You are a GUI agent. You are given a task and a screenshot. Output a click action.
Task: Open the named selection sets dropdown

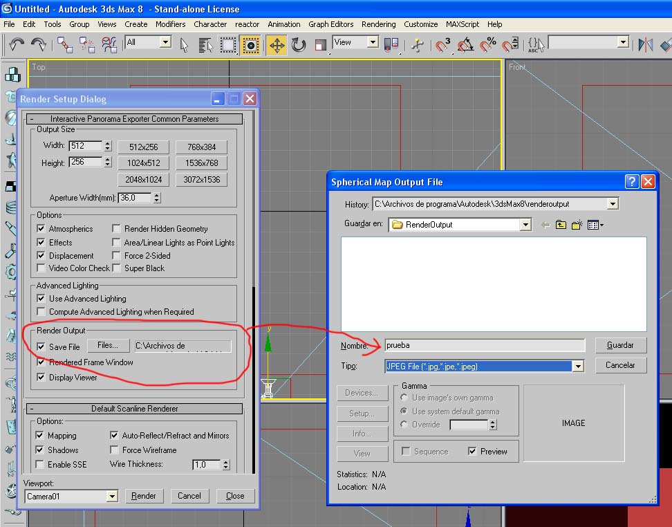click(x=624, y=41)
